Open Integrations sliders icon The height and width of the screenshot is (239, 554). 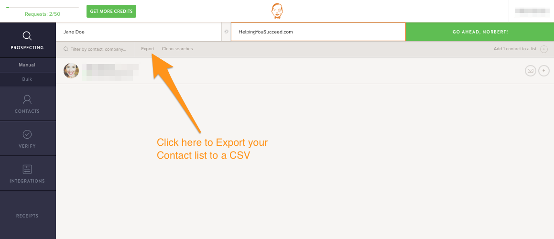(x=27, y=169)
